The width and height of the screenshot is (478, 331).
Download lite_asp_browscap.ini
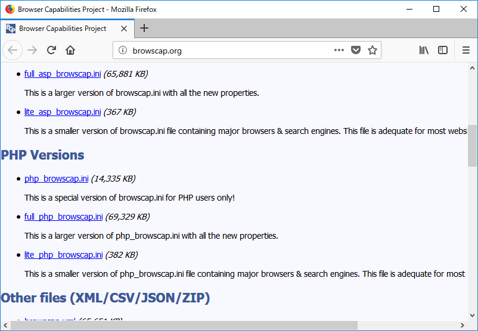(x=63, y=112)
